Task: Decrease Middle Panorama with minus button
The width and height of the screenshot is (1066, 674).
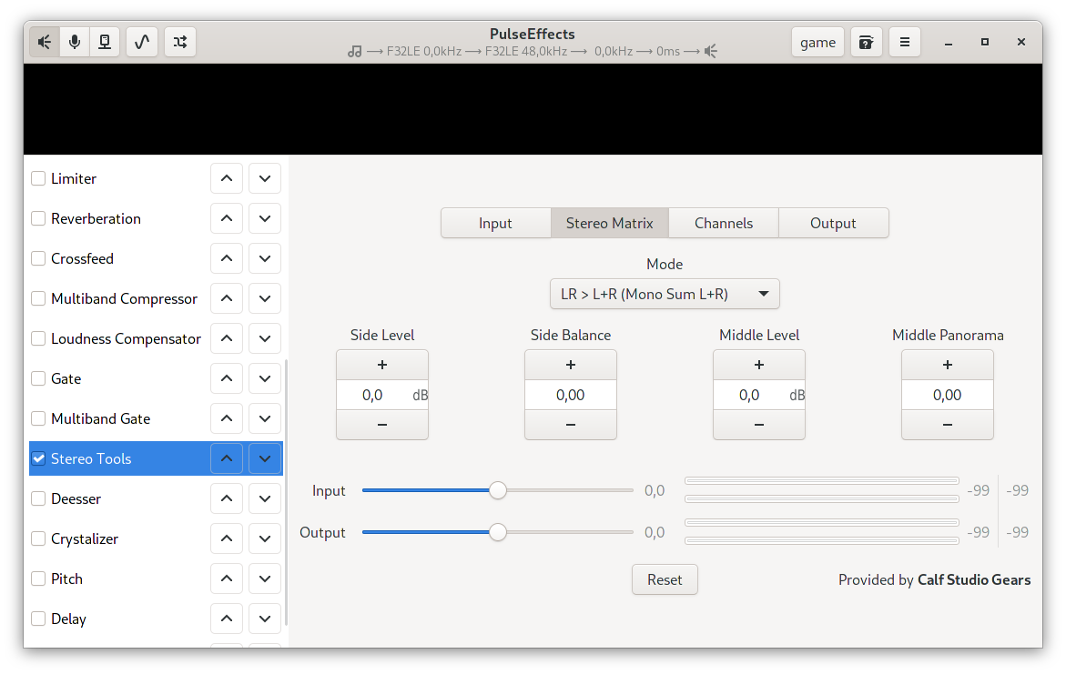Action: point(947,425)
